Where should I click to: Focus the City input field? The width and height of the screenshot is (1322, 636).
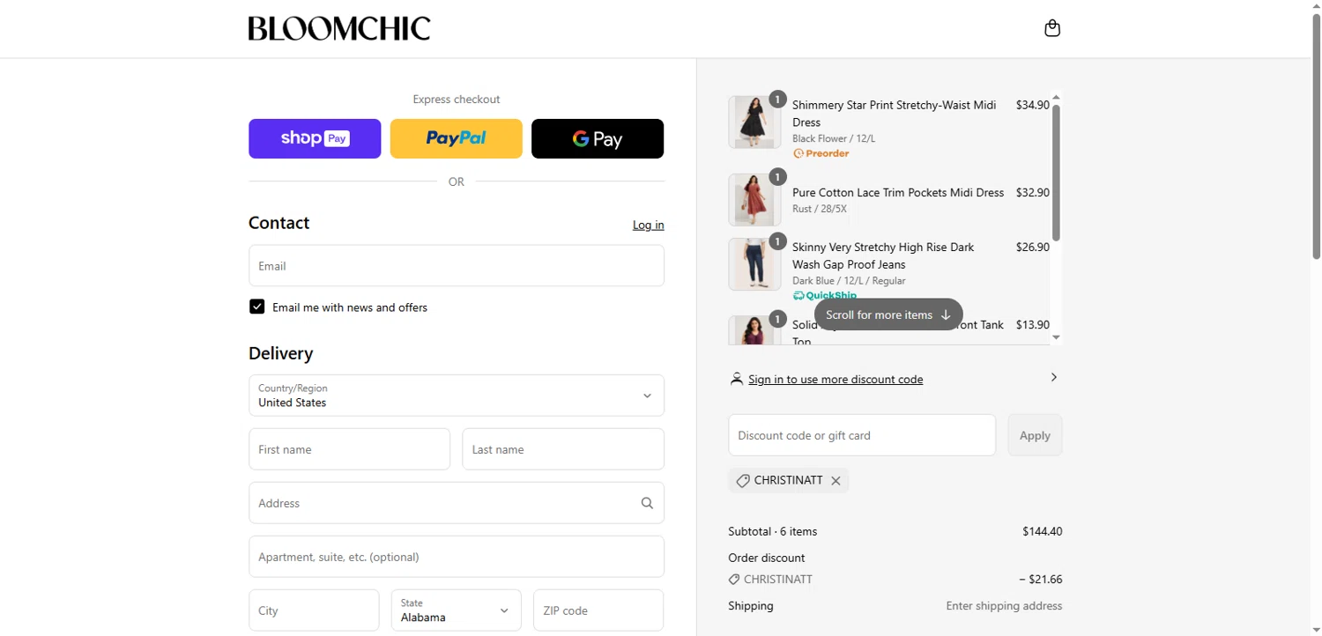314,610
